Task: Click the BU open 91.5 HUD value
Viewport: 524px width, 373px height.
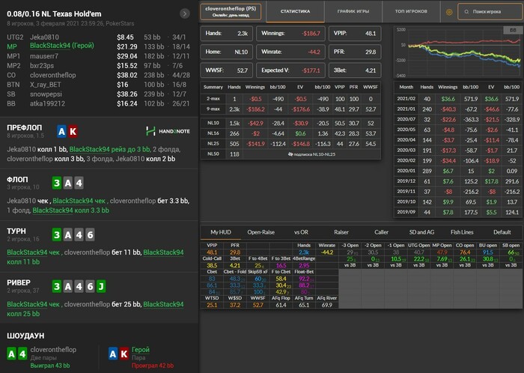Action: tap(487, 252)
